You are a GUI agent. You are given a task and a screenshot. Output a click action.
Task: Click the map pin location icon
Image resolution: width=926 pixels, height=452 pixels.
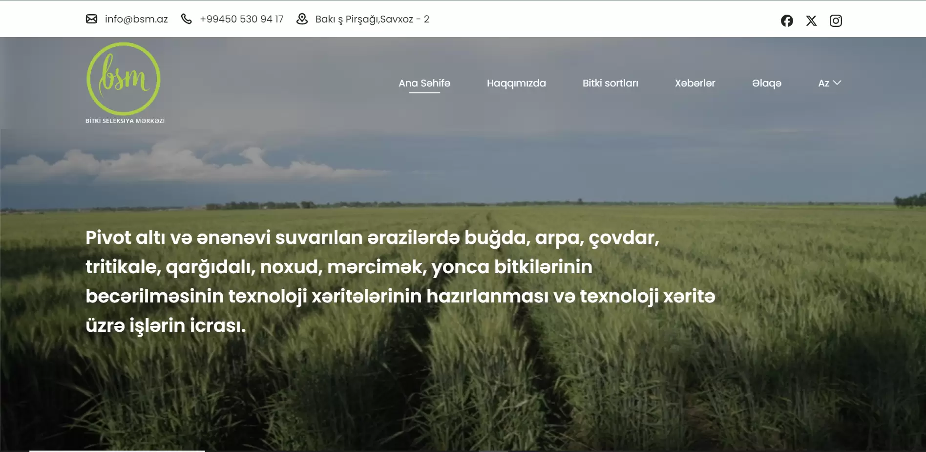[302, 19]
